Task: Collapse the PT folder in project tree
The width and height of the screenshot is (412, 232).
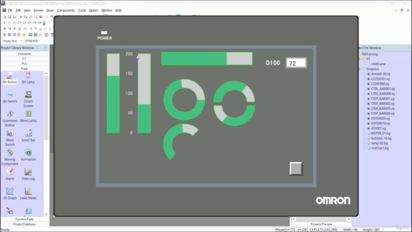Action: point(360,59)
